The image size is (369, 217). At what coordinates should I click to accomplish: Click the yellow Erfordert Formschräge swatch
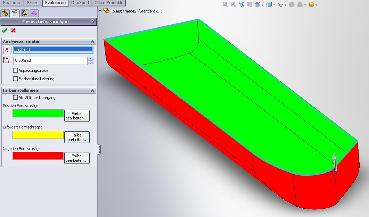click(38, 135)
